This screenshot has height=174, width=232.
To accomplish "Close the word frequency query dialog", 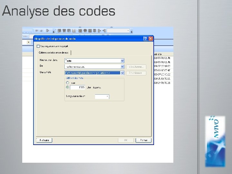I will point(150,39).
